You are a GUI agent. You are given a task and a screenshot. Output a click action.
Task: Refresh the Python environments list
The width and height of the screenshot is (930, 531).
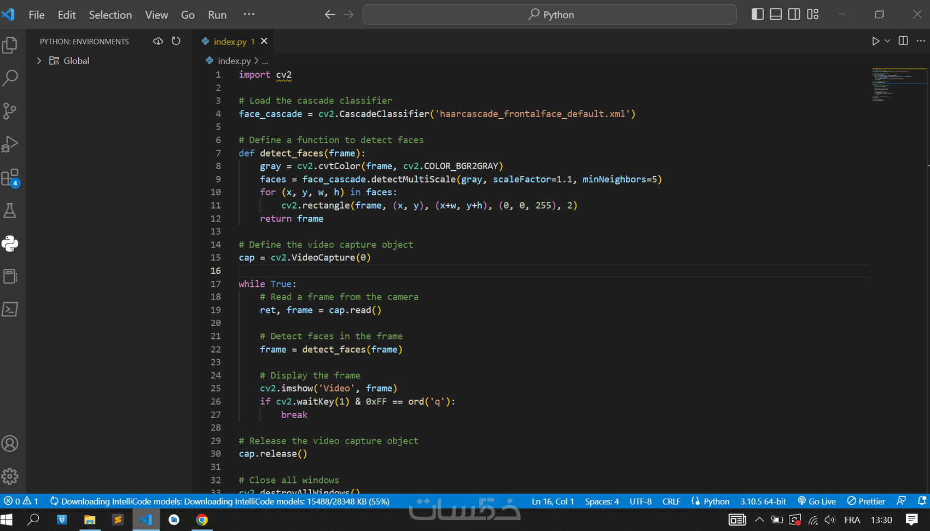click(x=176, y=41)
